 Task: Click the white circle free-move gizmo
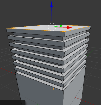point(52,27)
